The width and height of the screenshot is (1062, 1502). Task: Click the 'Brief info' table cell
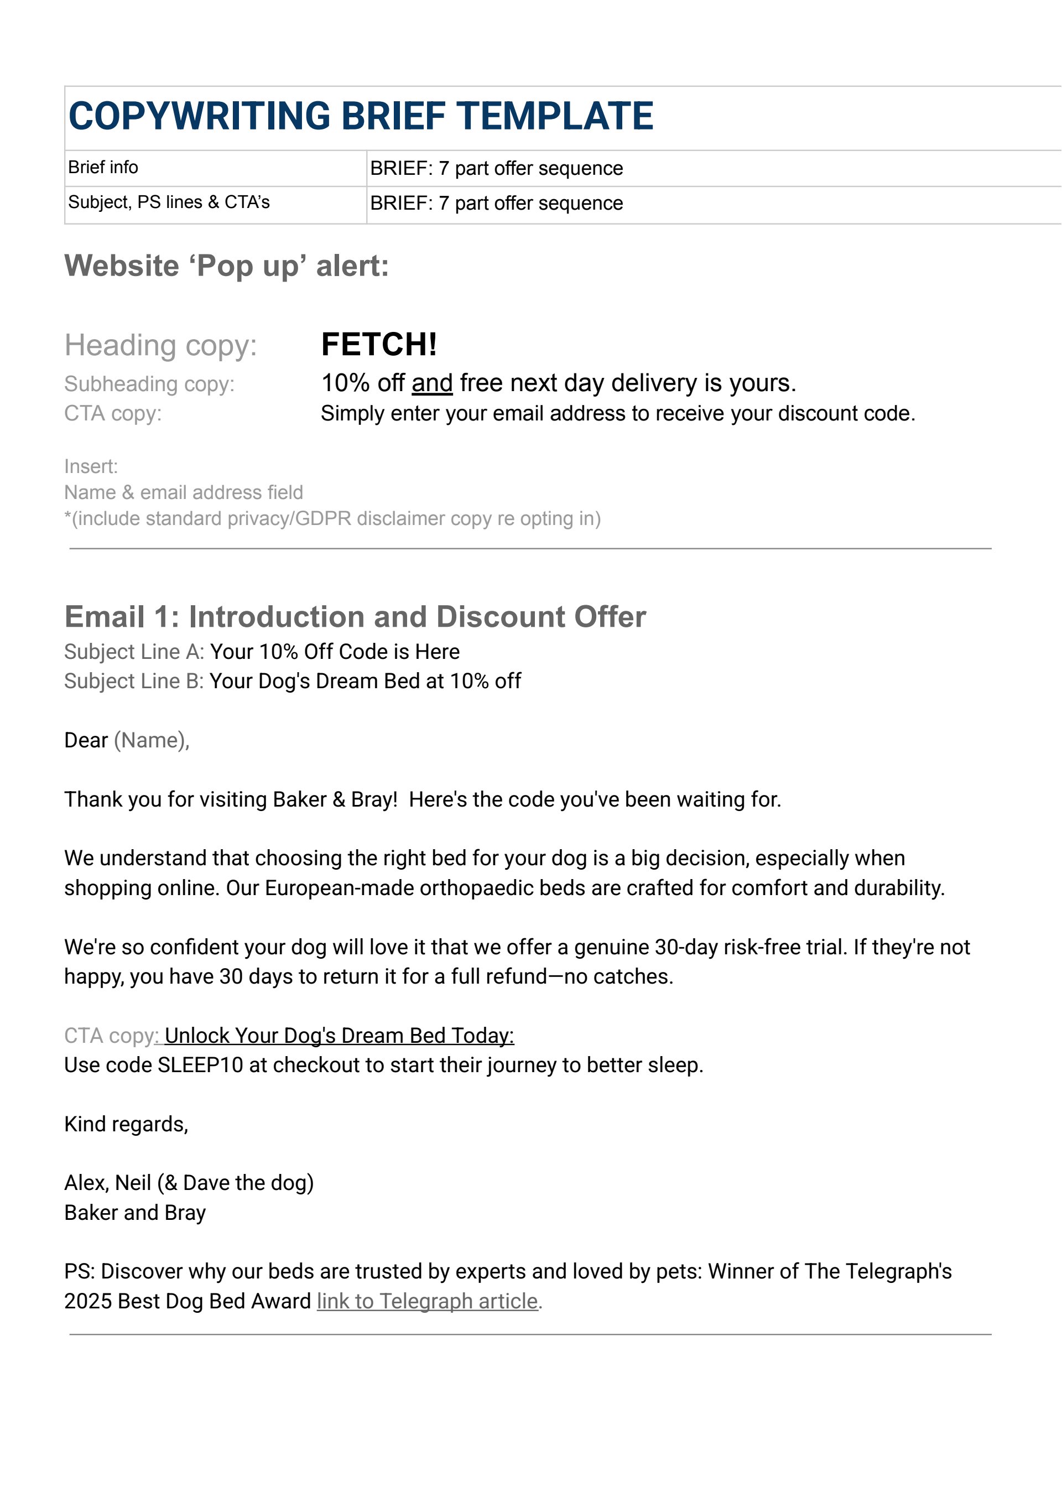(103, 168)
